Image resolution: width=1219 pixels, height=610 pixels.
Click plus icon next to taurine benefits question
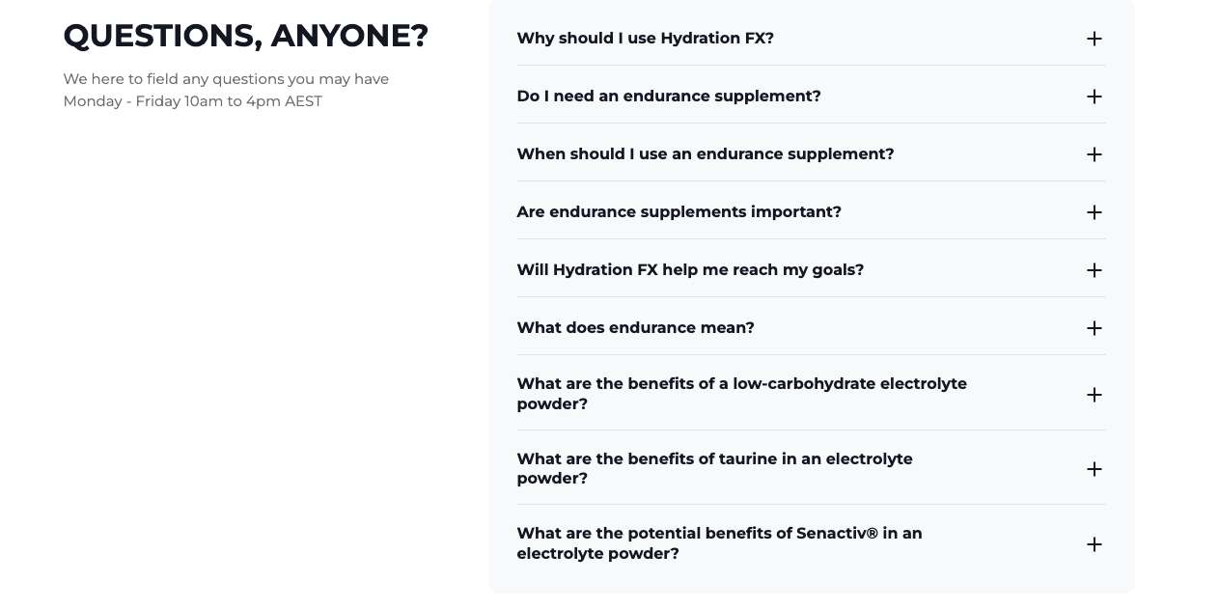tap(1094, 469)
